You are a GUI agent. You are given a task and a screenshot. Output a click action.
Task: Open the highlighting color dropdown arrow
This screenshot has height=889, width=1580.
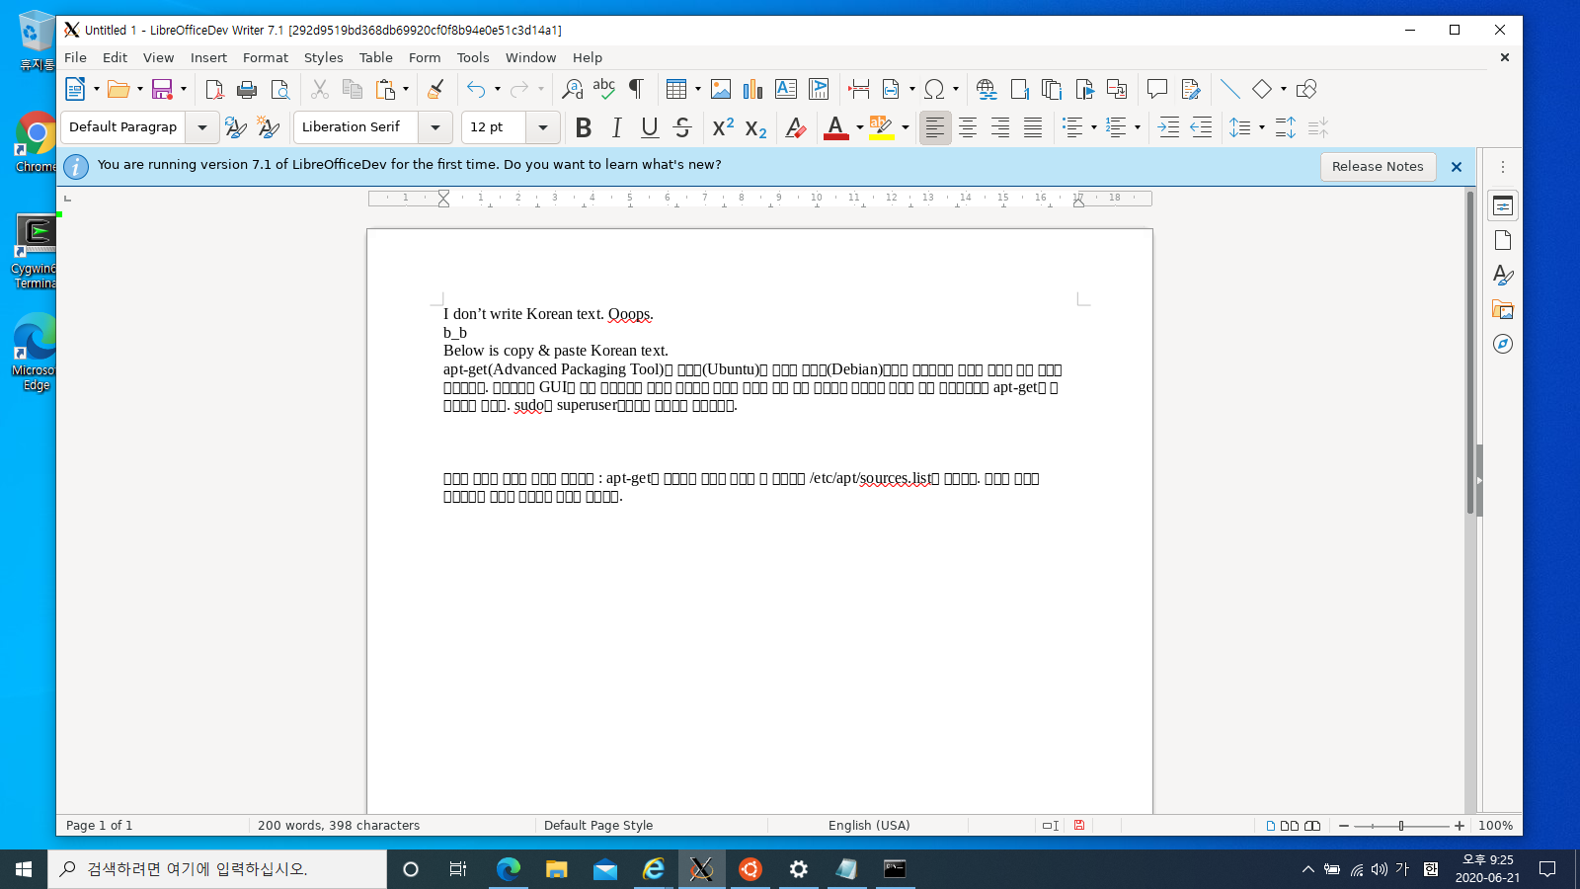click(906, 127)
